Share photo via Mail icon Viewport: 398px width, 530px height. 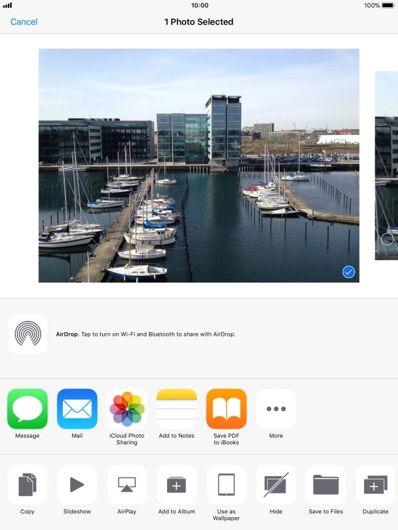pyautogui.click(x=77, y=409)
